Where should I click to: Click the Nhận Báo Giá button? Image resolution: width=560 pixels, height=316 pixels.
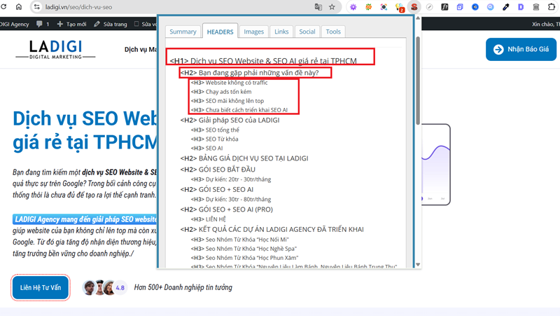pos(521,49)
